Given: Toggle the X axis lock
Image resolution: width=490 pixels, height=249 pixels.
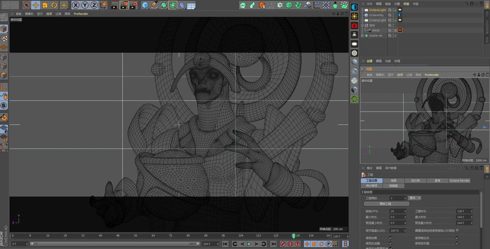Looking at the screenshot, I should coord(76,5).
